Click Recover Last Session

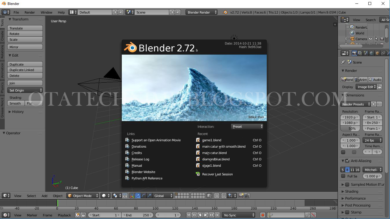tap(217, 174)
